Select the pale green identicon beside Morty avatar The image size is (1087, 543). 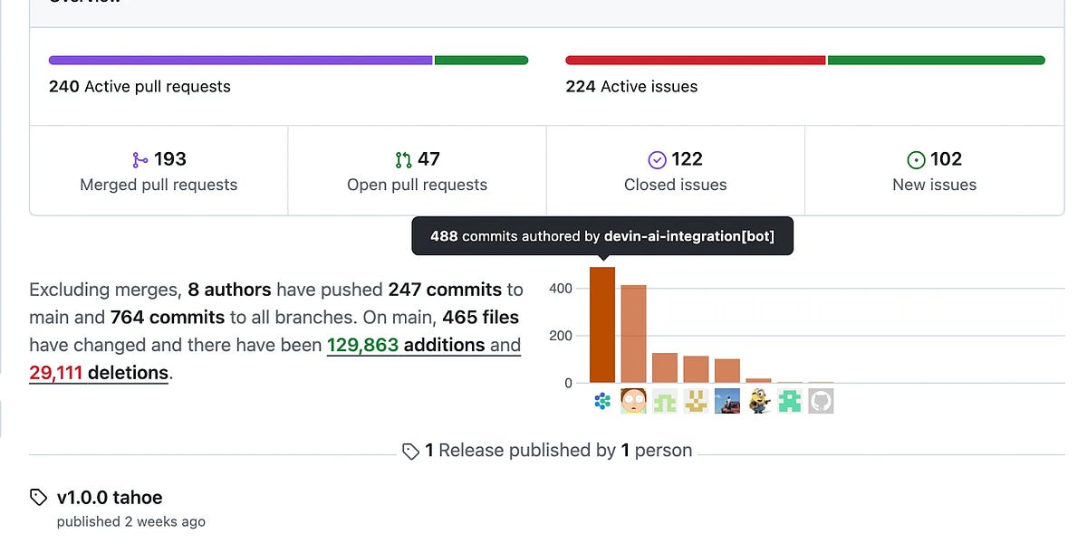point(665,401)
